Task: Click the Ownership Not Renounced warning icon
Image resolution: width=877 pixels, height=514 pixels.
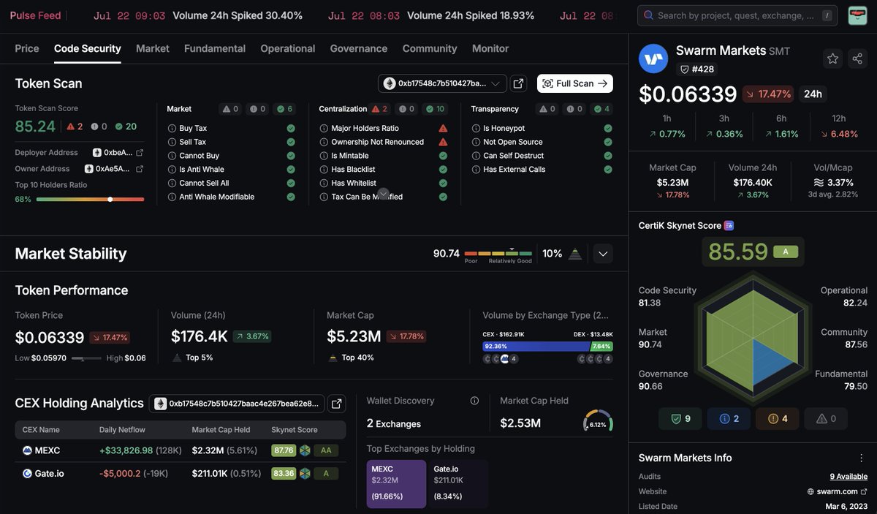Action: point(443,142)
